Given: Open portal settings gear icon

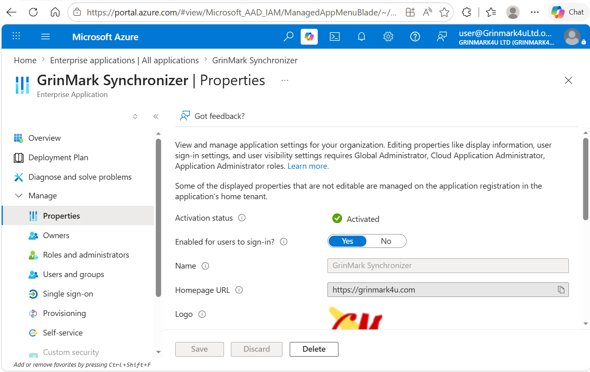Looking at the screenshot, I should [388, 37].
